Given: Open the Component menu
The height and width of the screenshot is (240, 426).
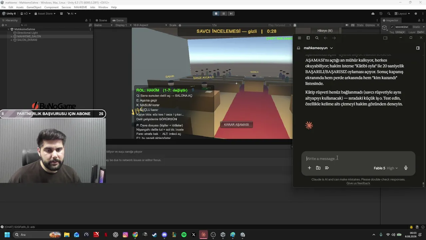Looking at the screenshot, I should (52, 7).
